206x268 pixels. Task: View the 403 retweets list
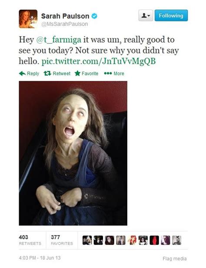click(30, 240)
